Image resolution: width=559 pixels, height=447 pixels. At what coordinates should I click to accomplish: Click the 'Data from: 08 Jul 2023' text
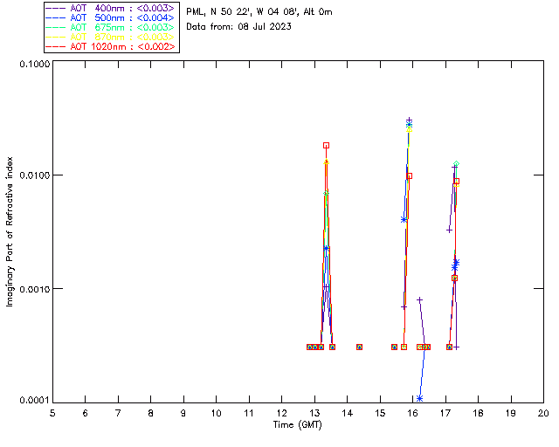coord(238,27)
